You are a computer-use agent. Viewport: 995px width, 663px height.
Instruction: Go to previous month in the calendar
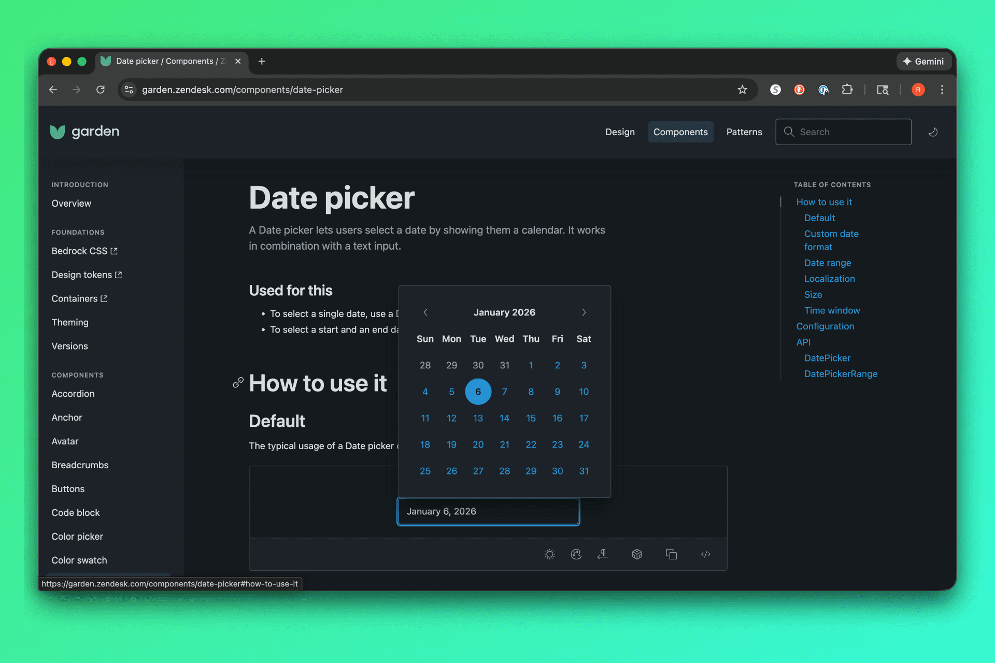coord(425,312)
